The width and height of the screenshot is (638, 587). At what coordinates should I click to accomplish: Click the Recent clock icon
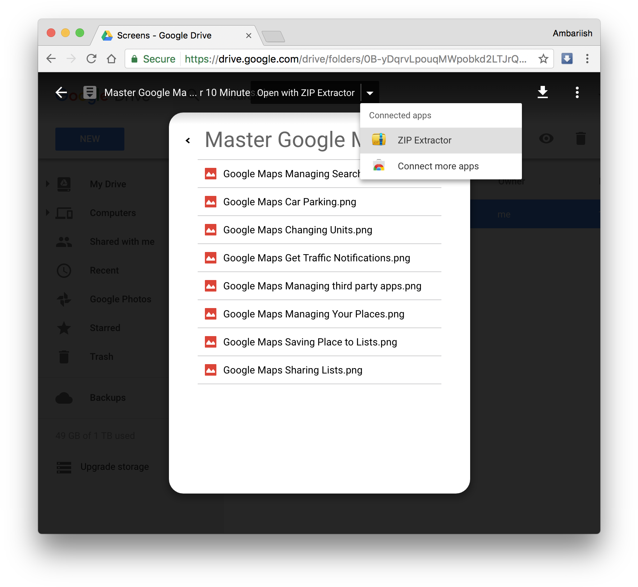[64, 270]
